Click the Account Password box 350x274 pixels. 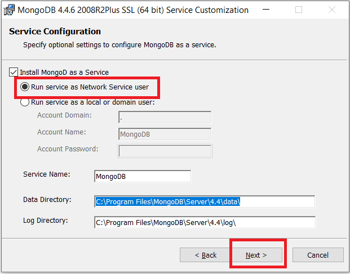[165, 151]
